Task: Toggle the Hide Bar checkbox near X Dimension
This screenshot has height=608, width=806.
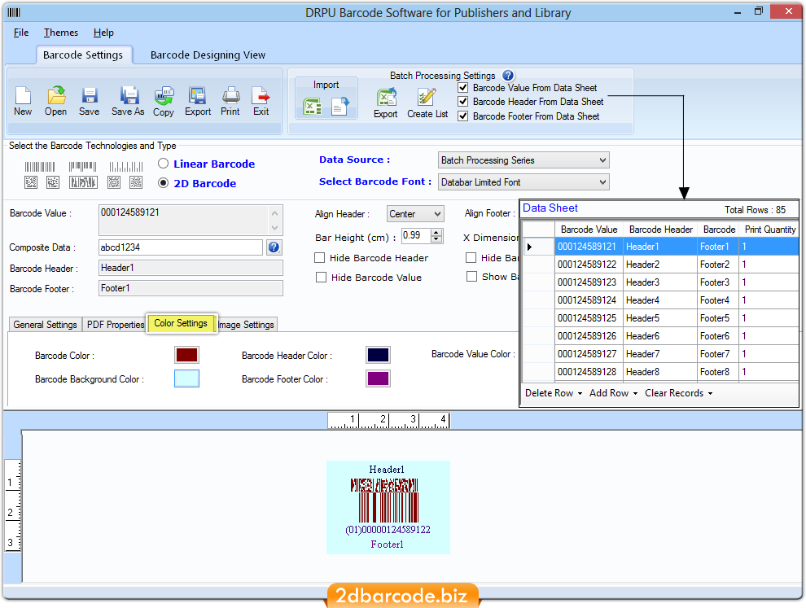Action: pos(471,257)
